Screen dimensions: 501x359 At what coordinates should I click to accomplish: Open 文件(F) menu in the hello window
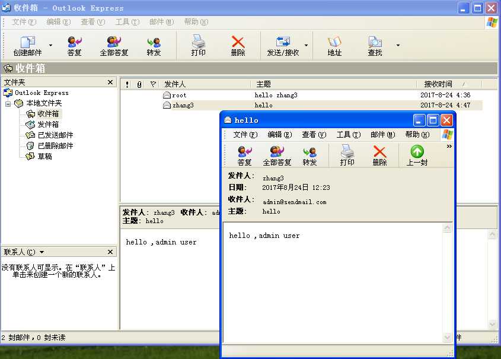point(245,135)
